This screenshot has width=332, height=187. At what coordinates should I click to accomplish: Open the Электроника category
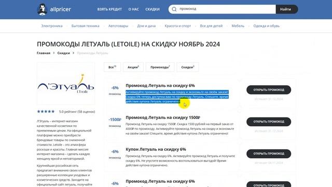52,26
